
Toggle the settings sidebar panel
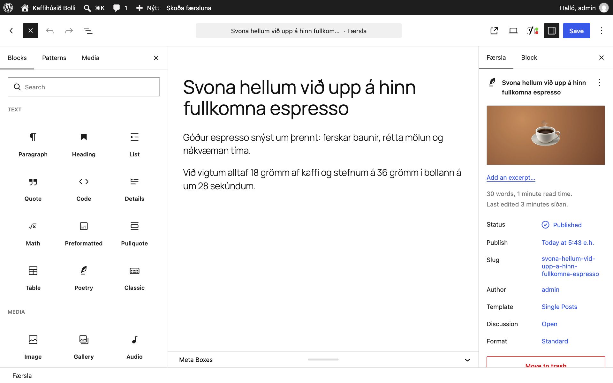[x=552, y=31]
